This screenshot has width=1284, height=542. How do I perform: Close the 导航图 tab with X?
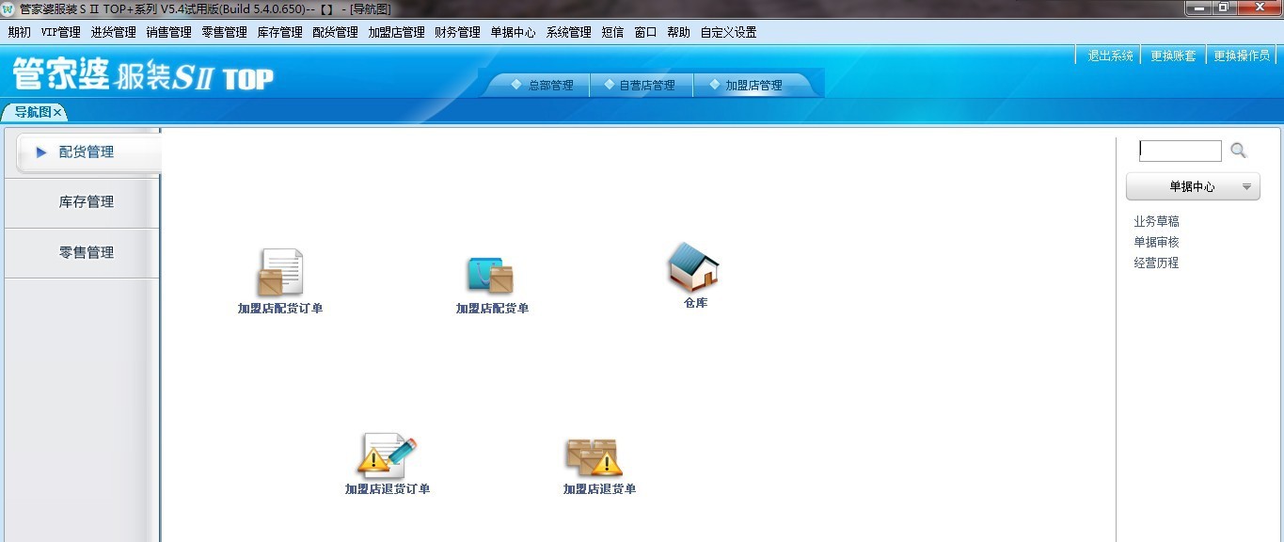(57, 113)
